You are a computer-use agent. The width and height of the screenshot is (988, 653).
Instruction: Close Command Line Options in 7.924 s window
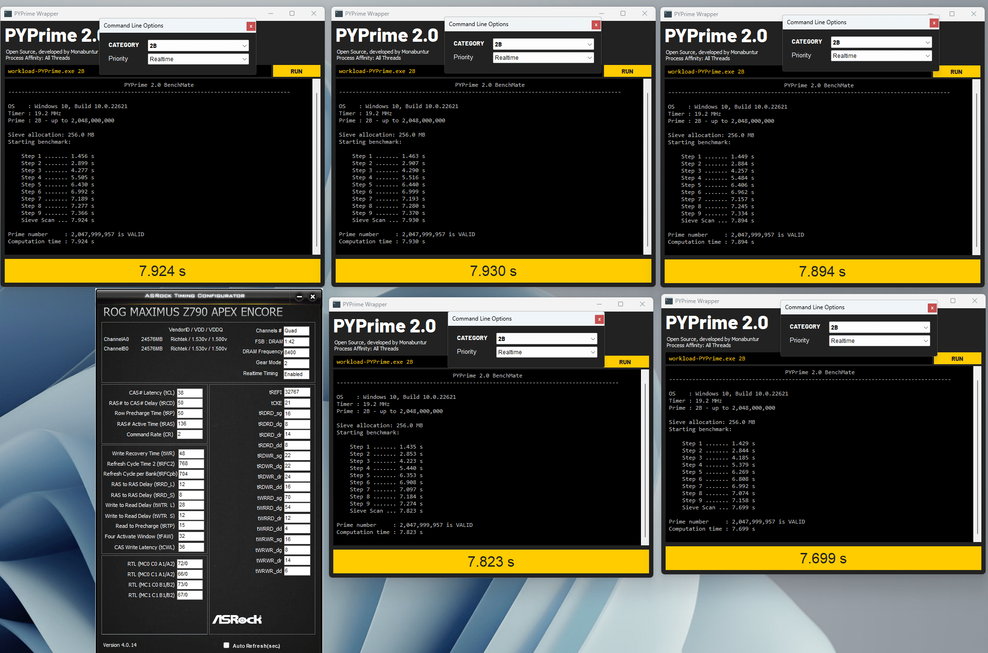251,27
